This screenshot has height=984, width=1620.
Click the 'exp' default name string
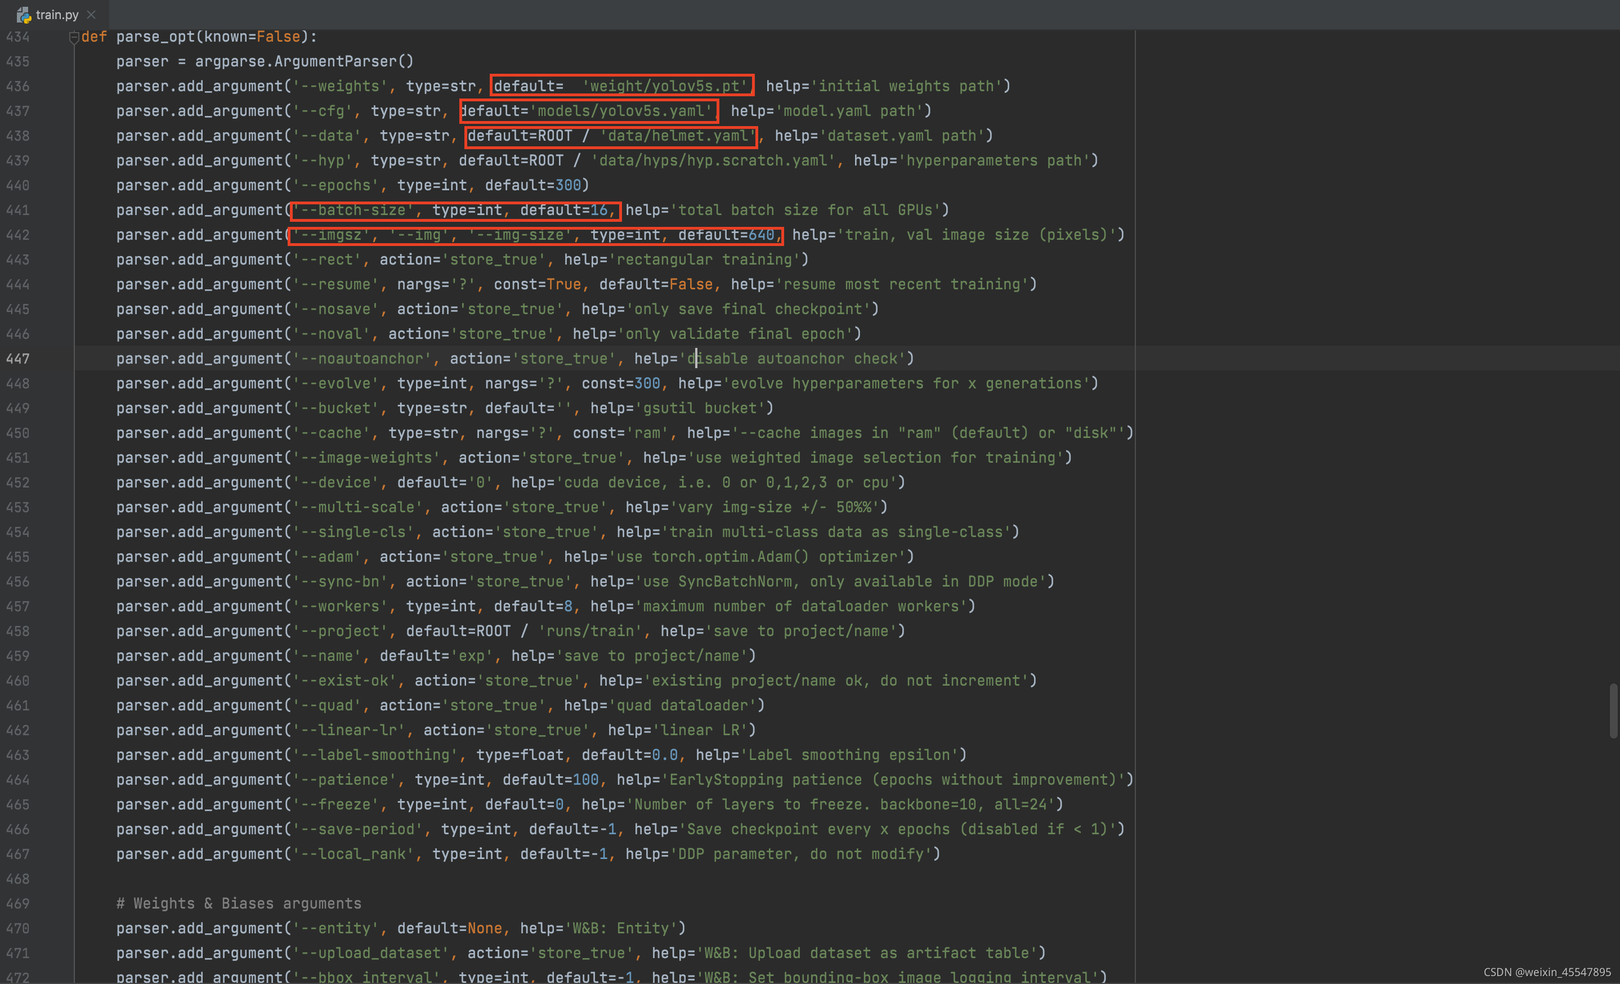[471, 656]
